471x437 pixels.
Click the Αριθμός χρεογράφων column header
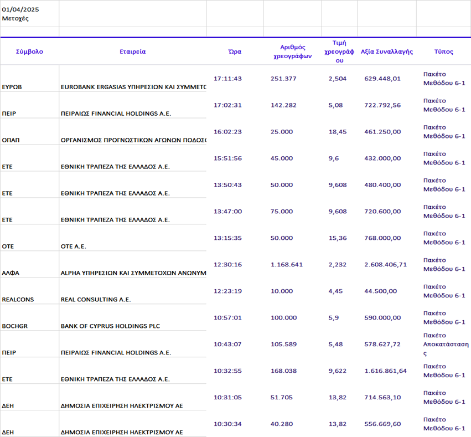pyautogui.click(x=293, y=52)
